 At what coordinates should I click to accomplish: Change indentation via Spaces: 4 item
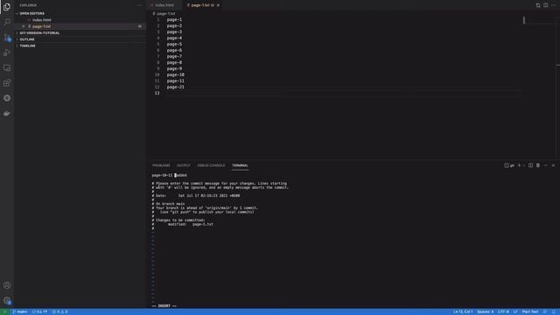[485, 311]
